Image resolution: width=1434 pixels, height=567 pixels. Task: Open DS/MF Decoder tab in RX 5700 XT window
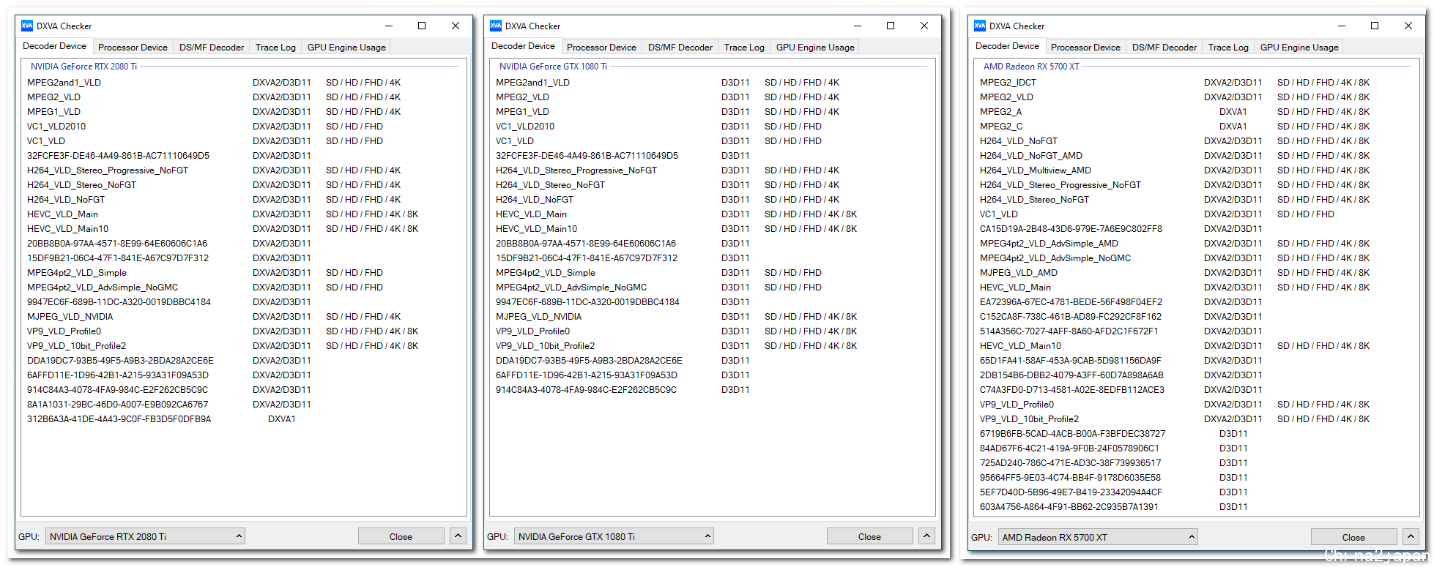[x=1164, y=47]
